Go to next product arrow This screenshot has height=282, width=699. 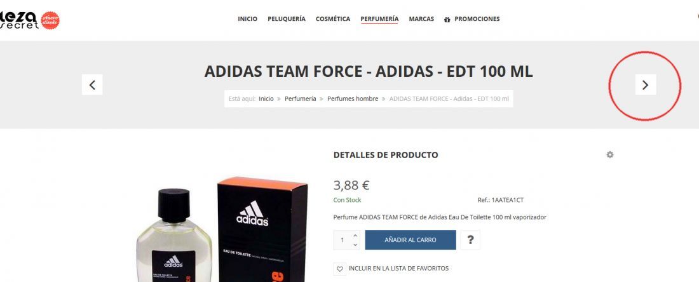(645, 84)
